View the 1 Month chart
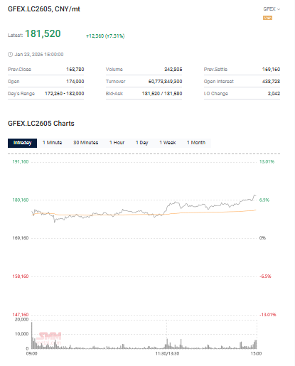The image size is (295, 366). coord(196,143)
